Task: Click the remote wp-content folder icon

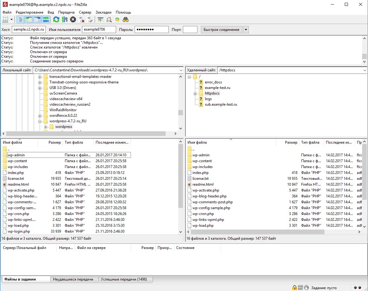Action: [190, 161]
